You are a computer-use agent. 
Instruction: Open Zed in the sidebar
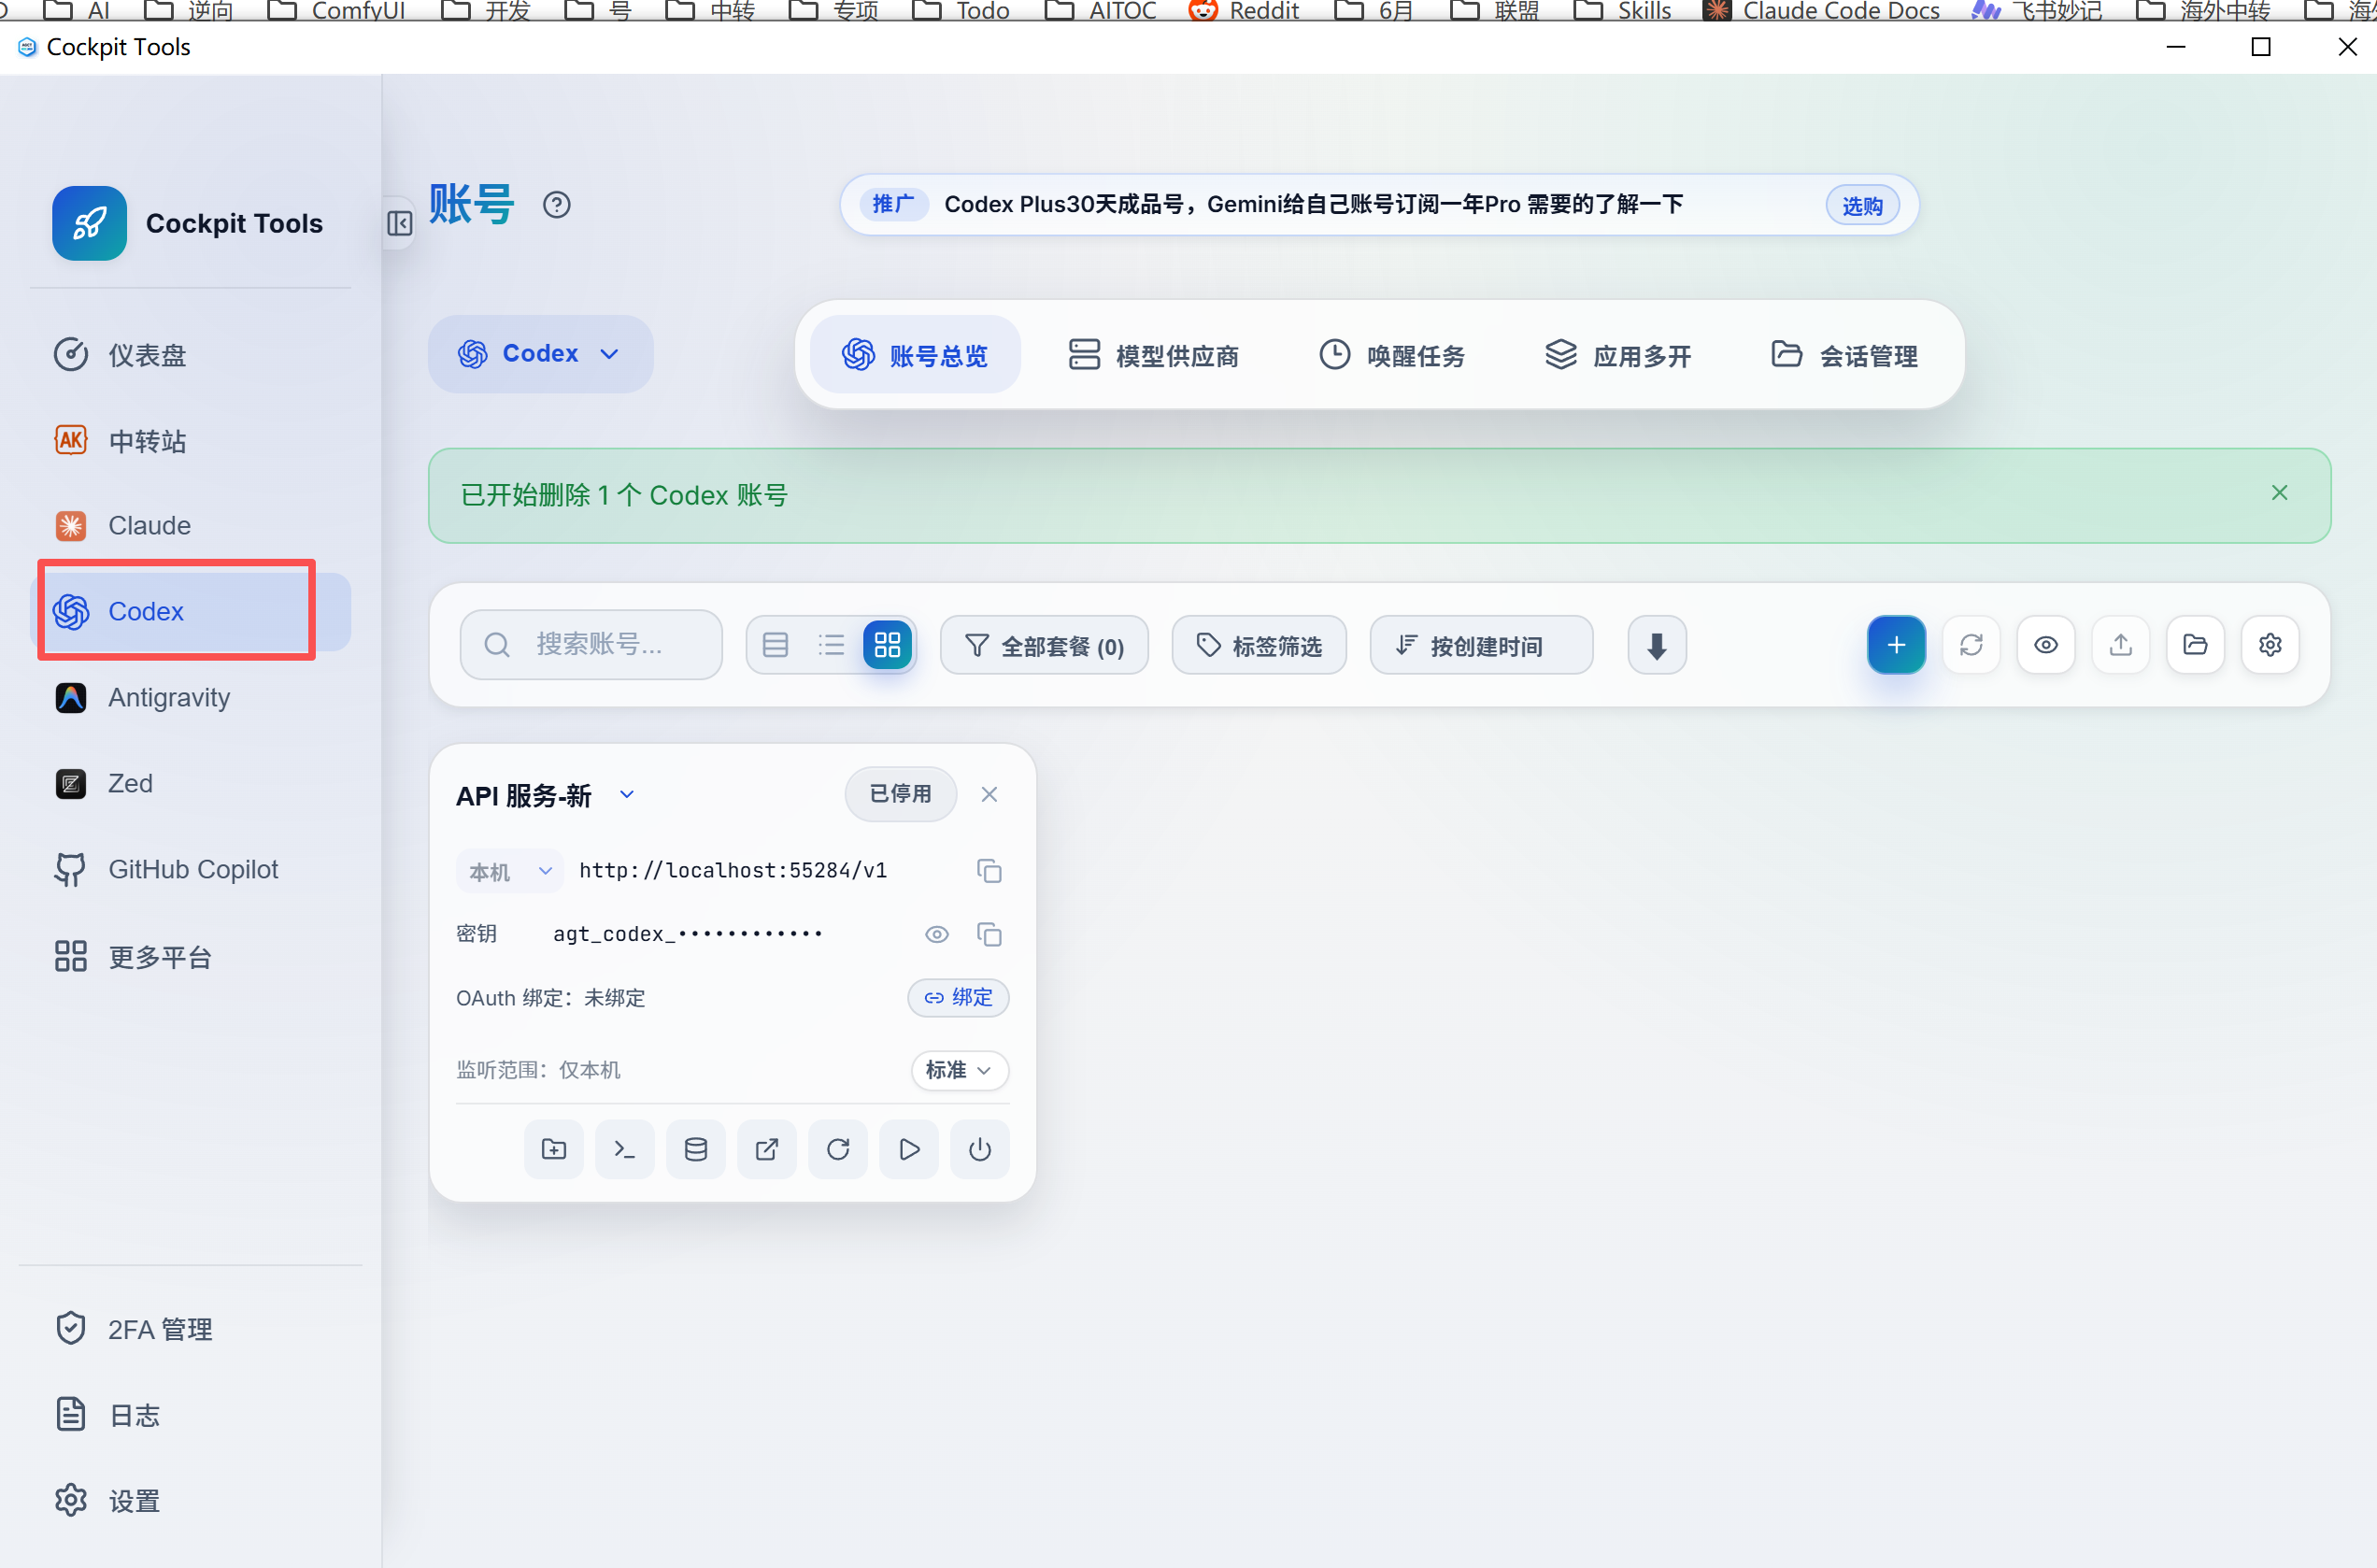[x=190, y=783]
